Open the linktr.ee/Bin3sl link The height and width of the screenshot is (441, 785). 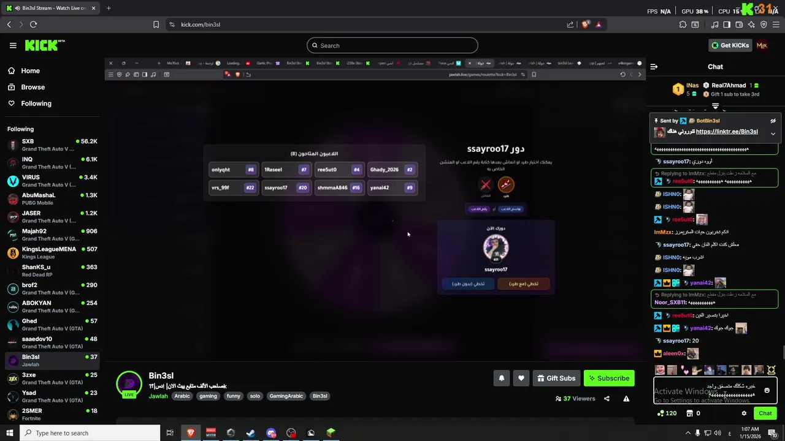[x=727, y=132]
